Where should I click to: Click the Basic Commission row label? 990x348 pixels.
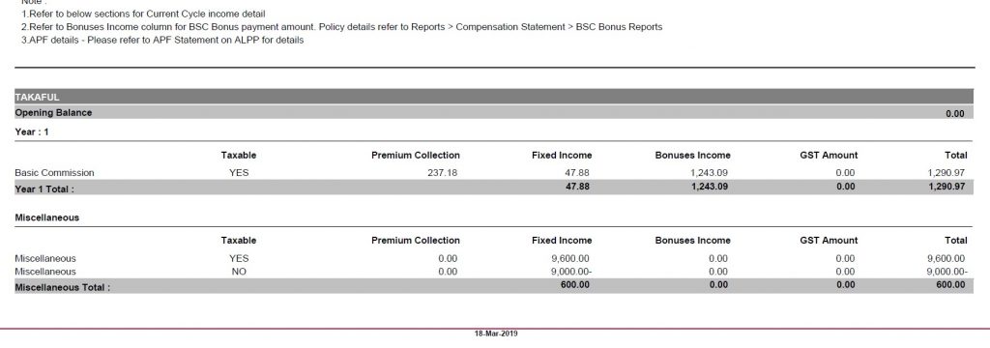pyautogui.click(x=54, y=172)
